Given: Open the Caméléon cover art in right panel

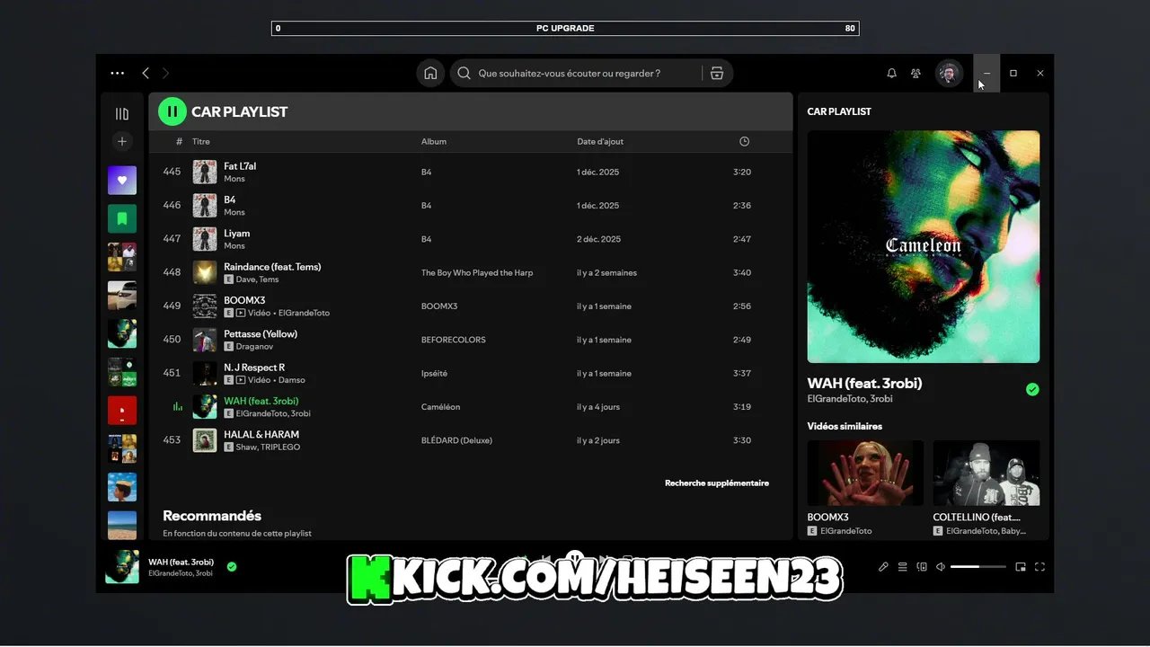Looking at the screenshot, I should point(924,247).
